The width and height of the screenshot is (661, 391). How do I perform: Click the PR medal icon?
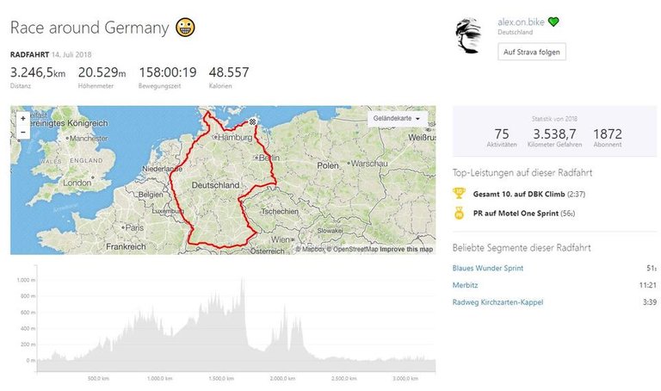coord(460,213)
